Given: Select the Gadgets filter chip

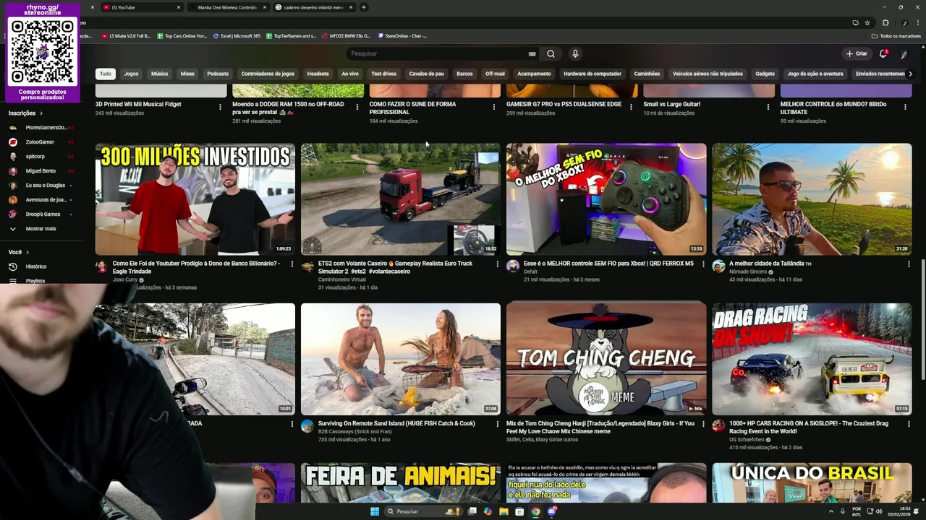Looking at the screenshot, I should coord(765,74).
